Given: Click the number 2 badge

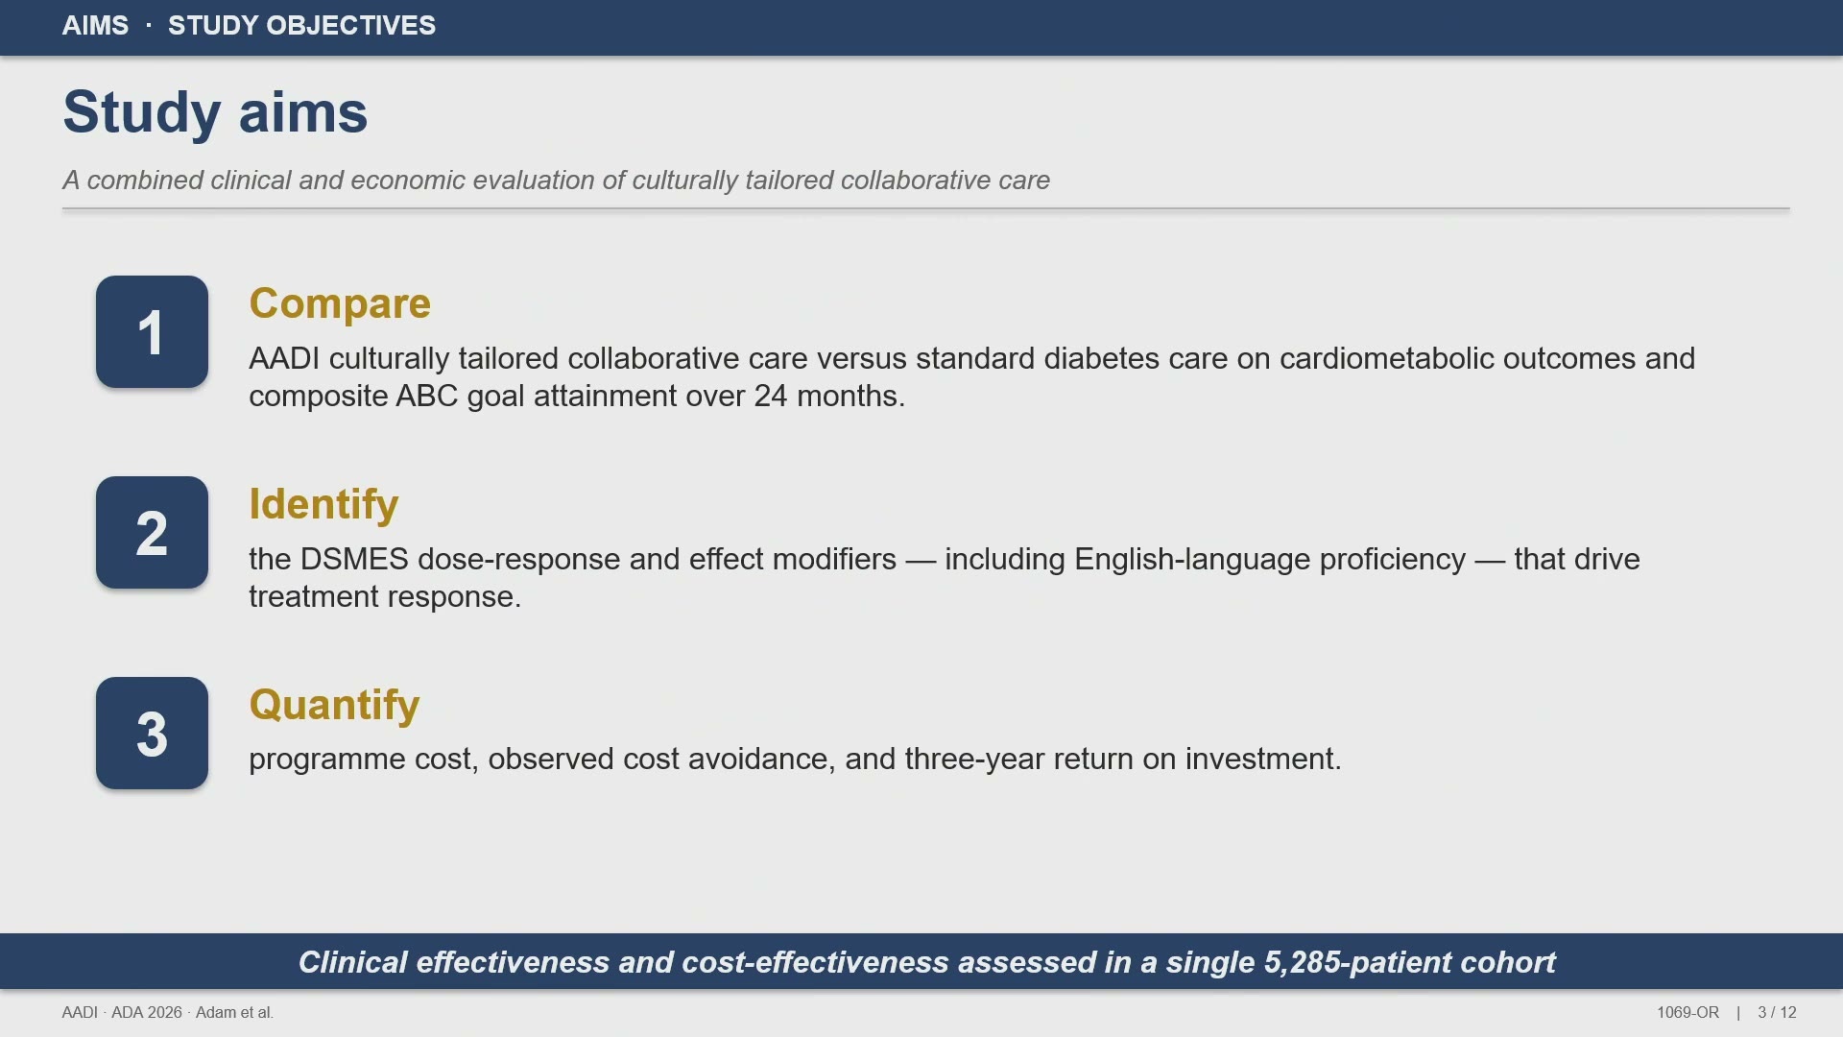Looking at the screenshot, I should click(x=152, y=533).
